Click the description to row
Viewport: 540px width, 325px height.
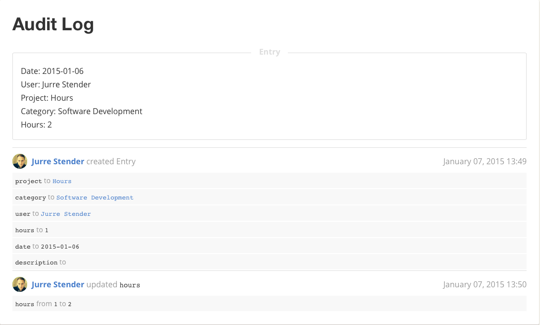pos(270,262)
